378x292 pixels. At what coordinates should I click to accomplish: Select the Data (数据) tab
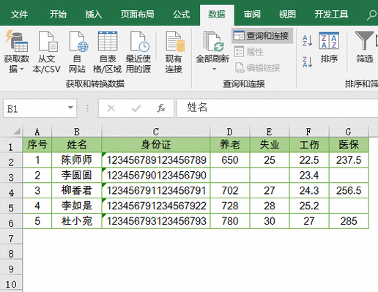(217, 15)
